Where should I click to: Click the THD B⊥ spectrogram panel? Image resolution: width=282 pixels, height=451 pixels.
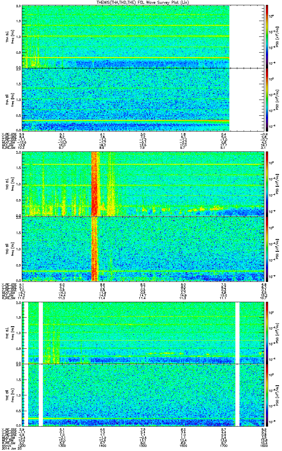point(142,183)
